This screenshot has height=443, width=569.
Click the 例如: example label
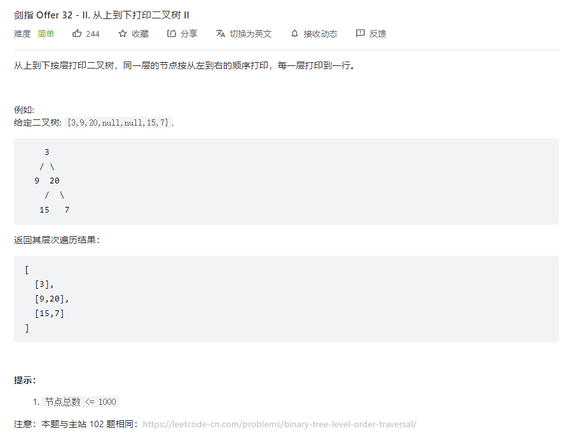(x=24, y=110)
